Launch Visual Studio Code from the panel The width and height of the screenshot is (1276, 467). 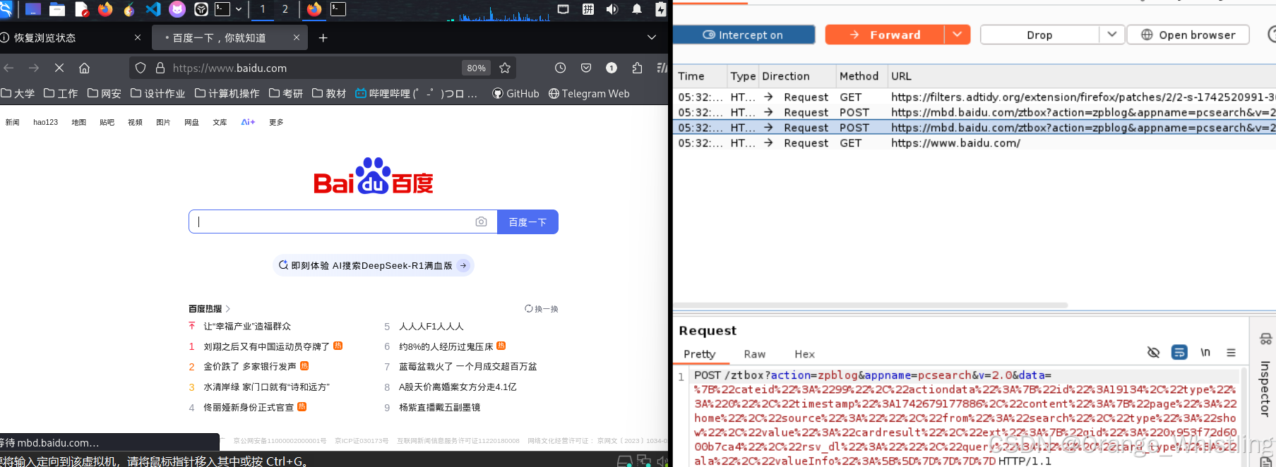[x=153, y=9]
